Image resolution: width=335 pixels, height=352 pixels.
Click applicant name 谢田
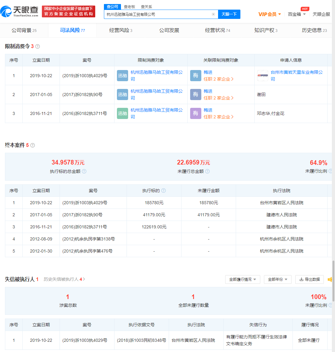click(261, 95)
